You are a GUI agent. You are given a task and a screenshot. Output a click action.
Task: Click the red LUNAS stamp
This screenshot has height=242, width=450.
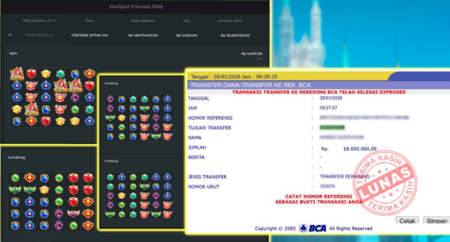point(385,183)
